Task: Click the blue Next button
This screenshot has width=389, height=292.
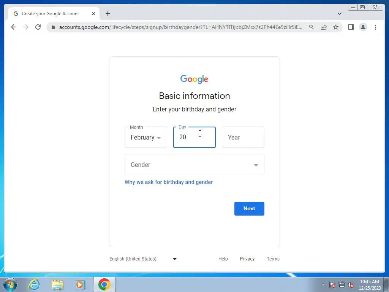Action: coord(249,209)
